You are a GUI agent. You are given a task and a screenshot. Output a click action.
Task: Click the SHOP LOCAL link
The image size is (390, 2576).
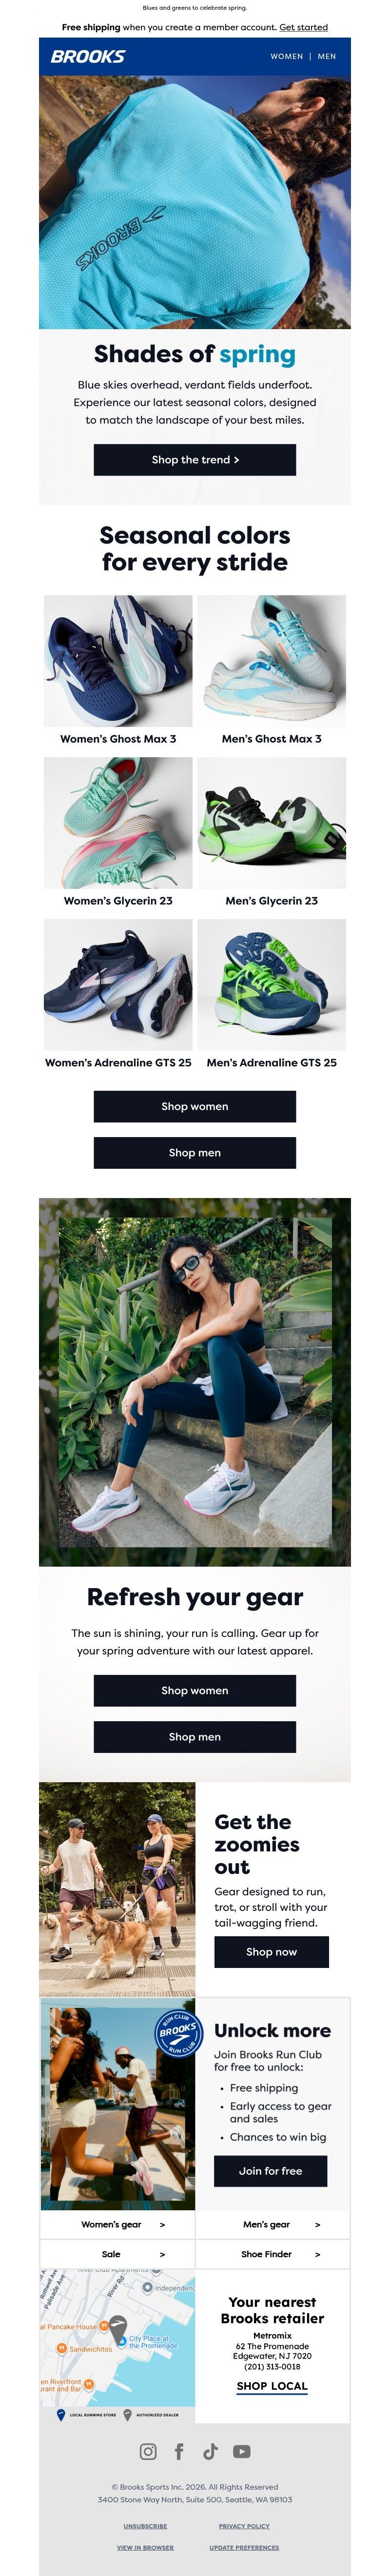(272, 2385)
